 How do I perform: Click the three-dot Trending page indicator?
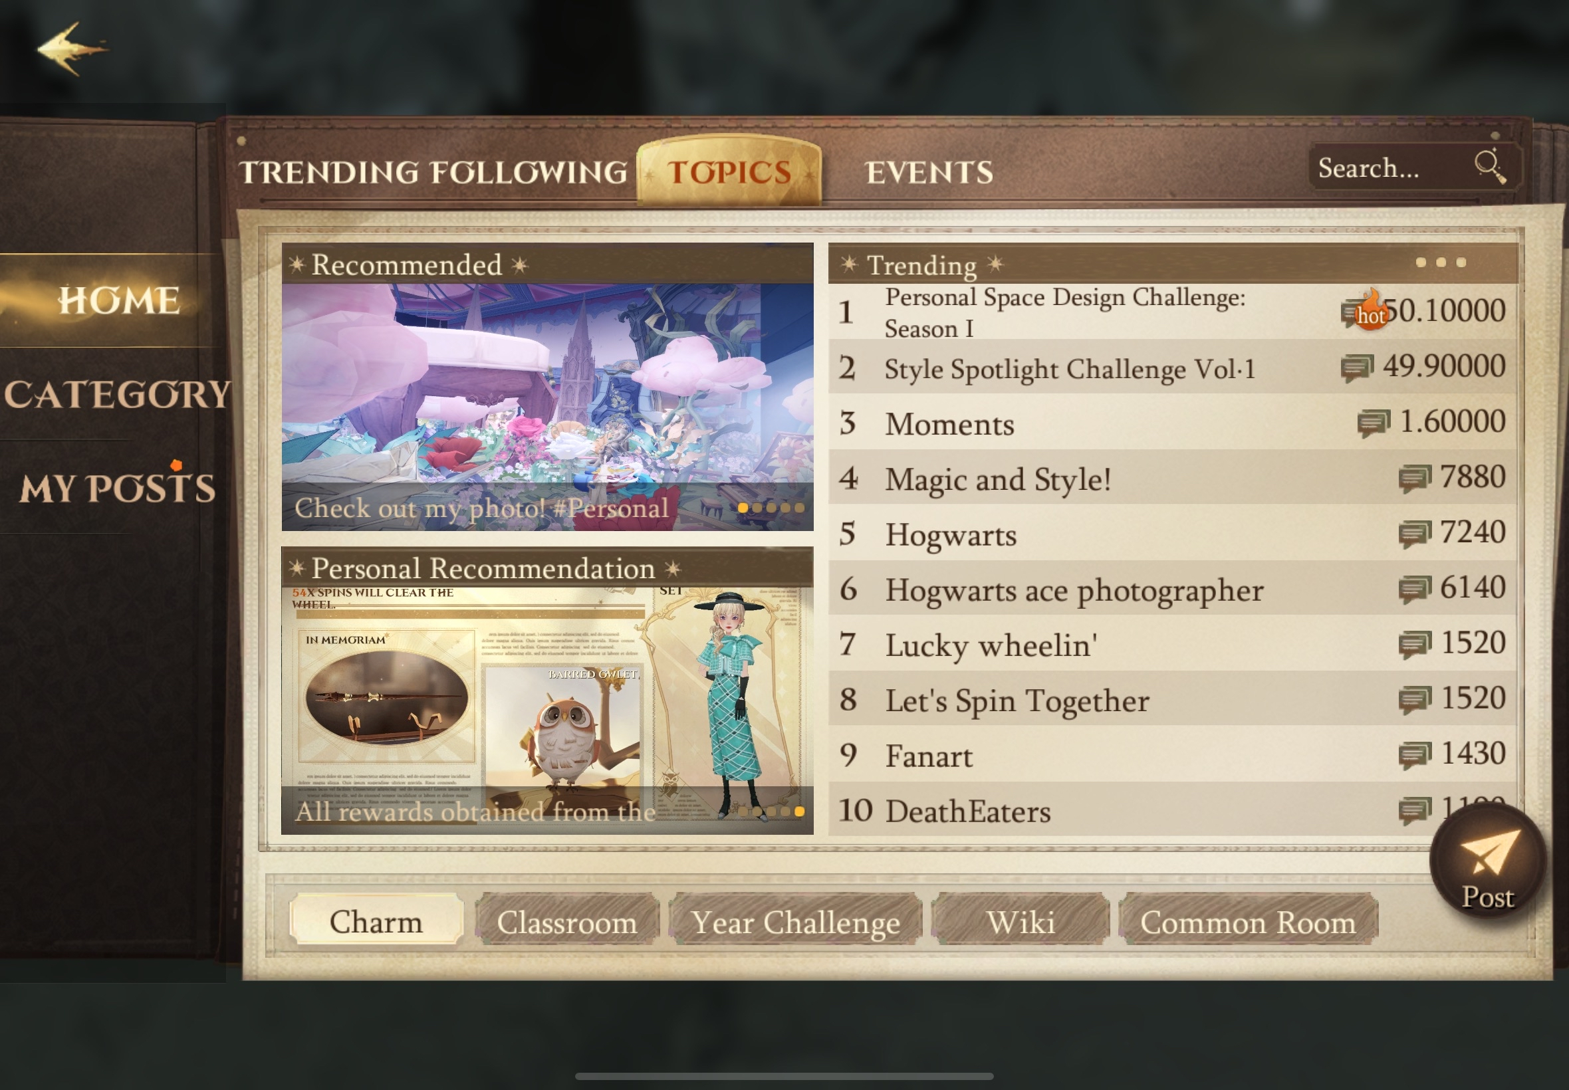pos(1441,263)
